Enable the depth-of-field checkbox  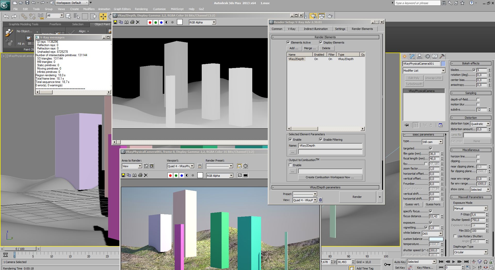pyautogui.click(x=478, y=99)
